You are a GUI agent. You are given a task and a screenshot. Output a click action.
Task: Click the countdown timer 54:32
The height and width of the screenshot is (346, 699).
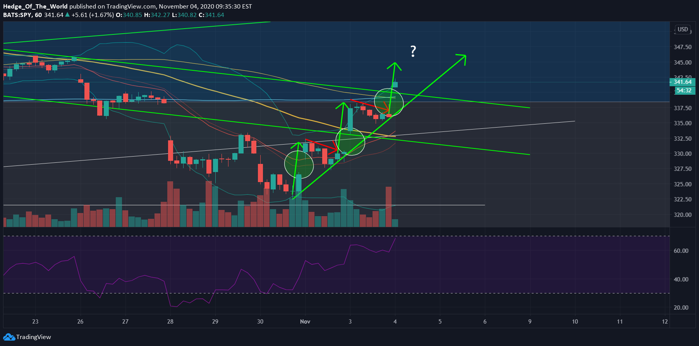pos(685,90)
